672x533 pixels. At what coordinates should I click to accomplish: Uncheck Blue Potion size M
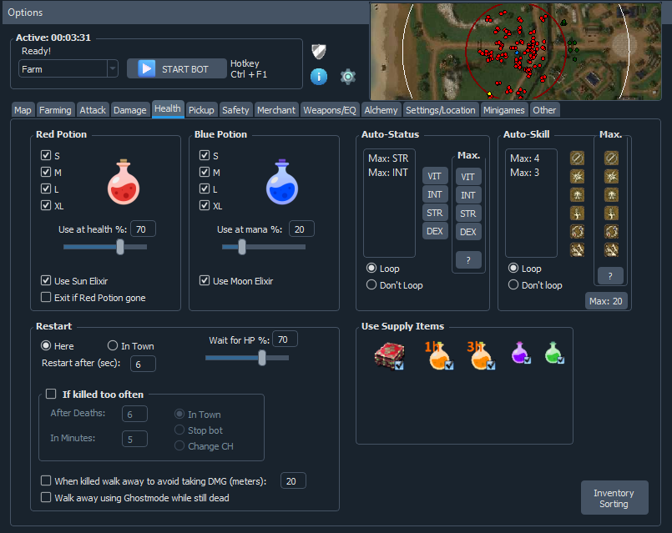tap(205, 172)
